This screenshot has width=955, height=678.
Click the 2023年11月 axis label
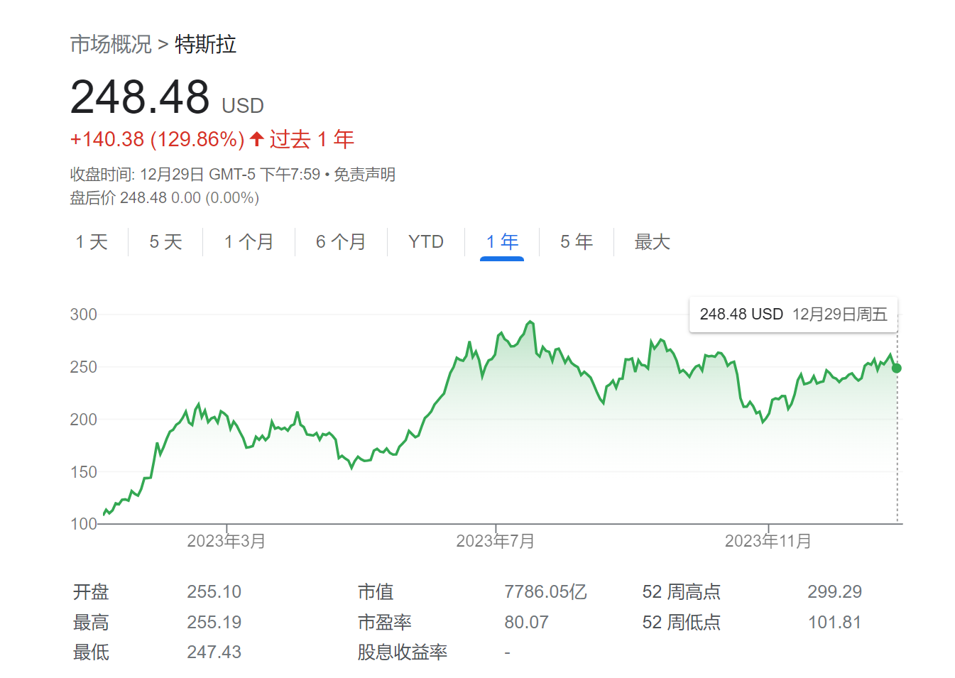(768, 541)
